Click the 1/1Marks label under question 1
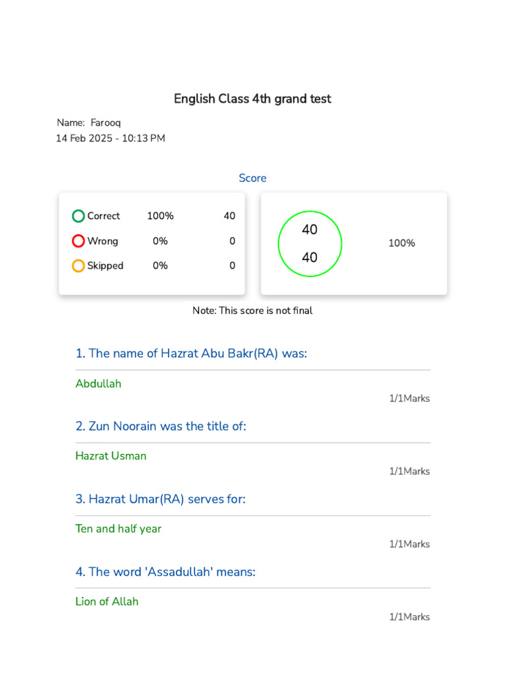 point(409,399)
